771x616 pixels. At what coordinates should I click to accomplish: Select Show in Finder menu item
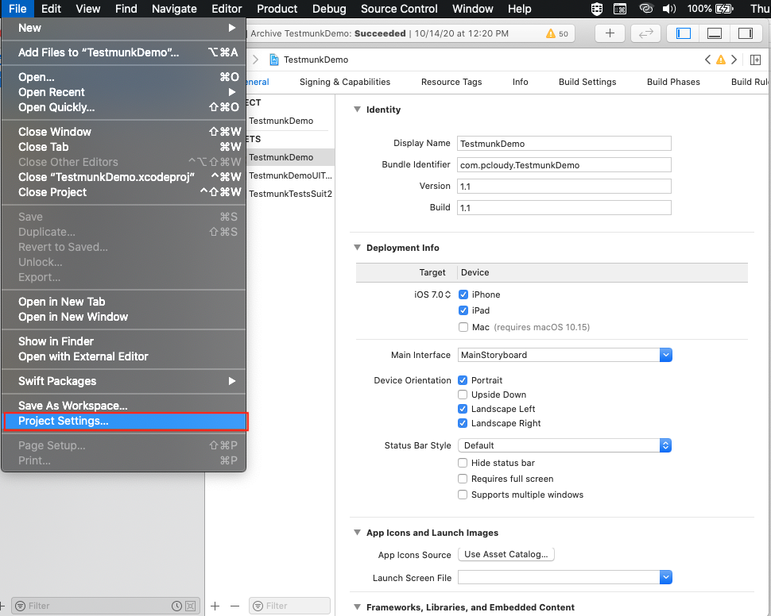[124, 341]
